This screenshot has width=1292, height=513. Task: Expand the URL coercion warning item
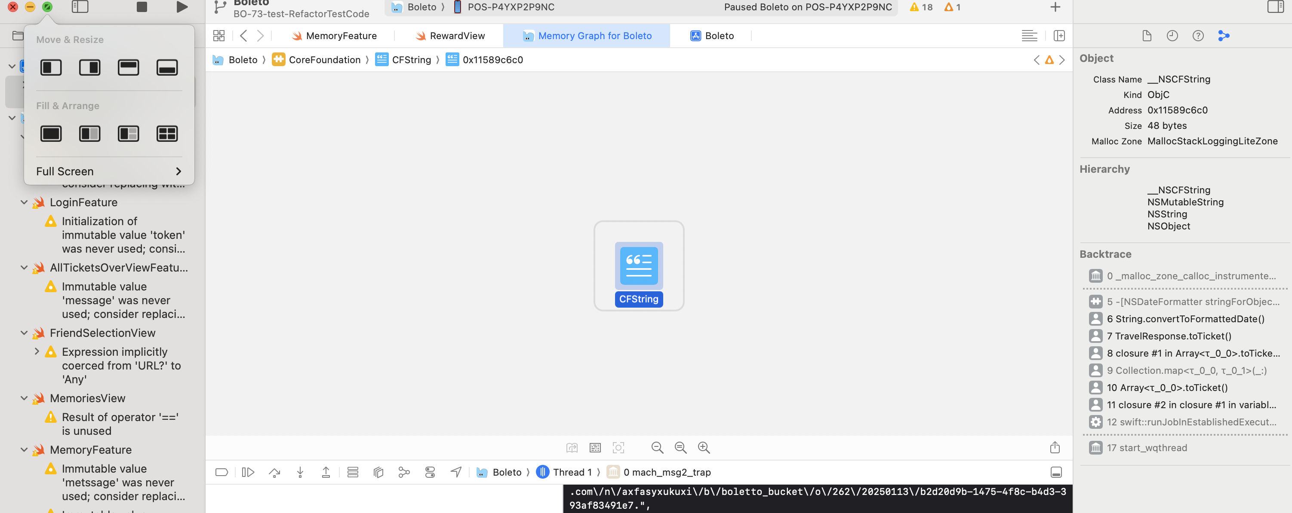[37, 351]
